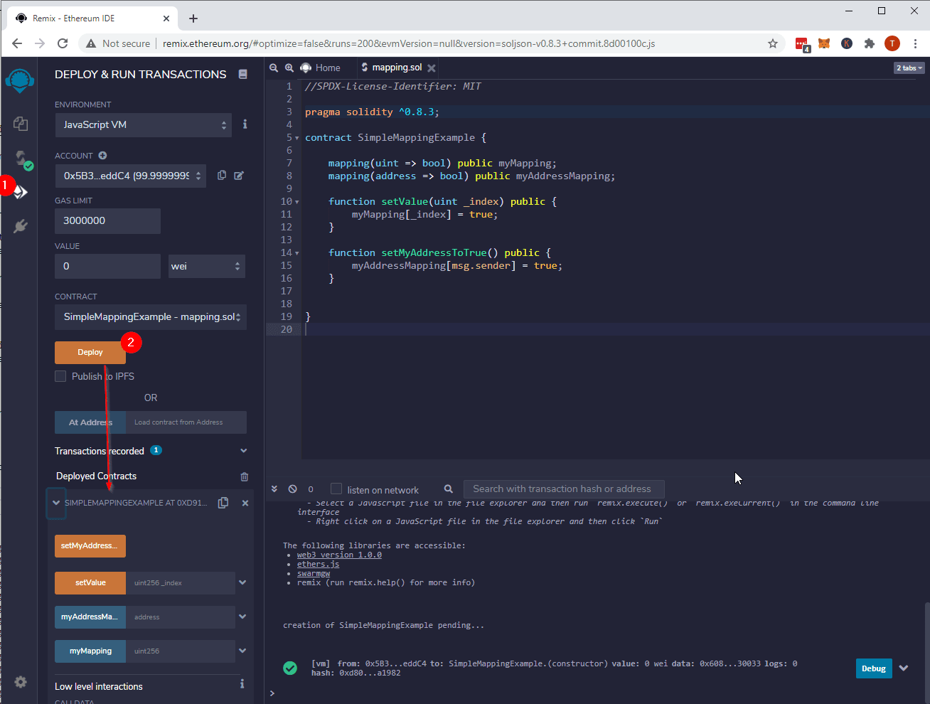Fold the setValue function at line 10

(x=297, y=202)
